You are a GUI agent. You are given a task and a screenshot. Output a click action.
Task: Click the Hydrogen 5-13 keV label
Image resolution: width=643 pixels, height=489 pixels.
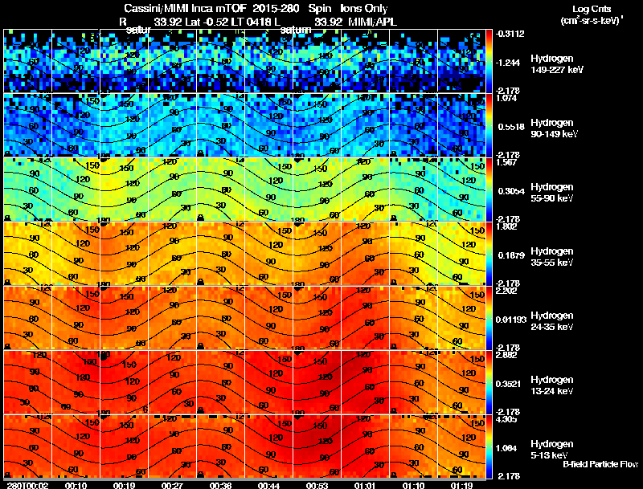(x=552, y=450)
